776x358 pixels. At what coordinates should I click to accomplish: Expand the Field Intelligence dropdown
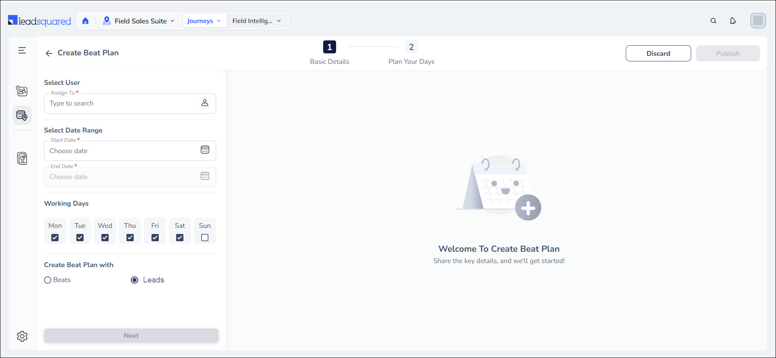[257, 21]
